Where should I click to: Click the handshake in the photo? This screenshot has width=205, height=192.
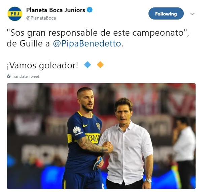click(108, 147)
